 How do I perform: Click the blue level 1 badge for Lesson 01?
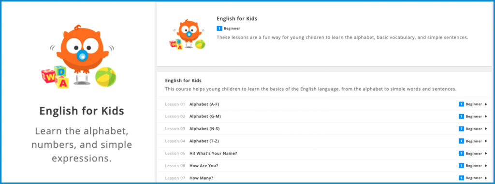click(461, 104)
